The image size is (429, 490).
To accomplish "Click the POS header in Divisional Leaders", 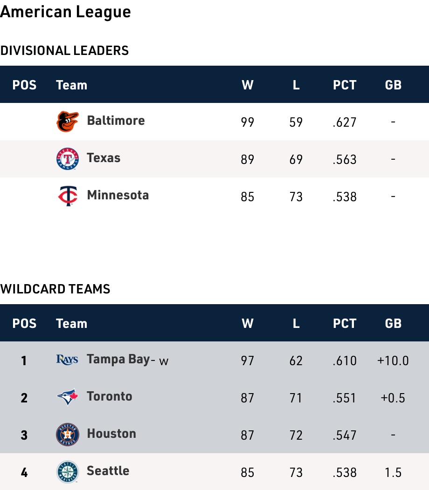I will [24, 85].
